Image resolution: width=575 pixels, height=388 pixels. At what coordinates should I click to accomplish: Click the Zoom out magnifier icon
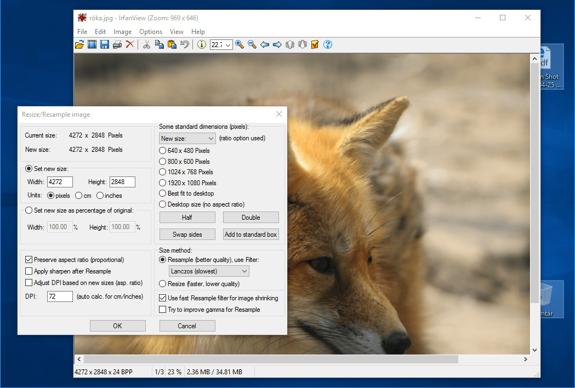coord(252,45)
